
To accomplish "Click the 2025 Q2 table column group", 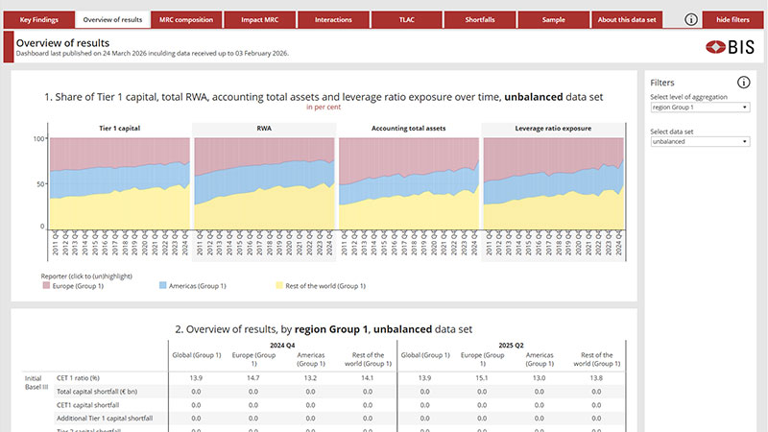I will [511, 346].
